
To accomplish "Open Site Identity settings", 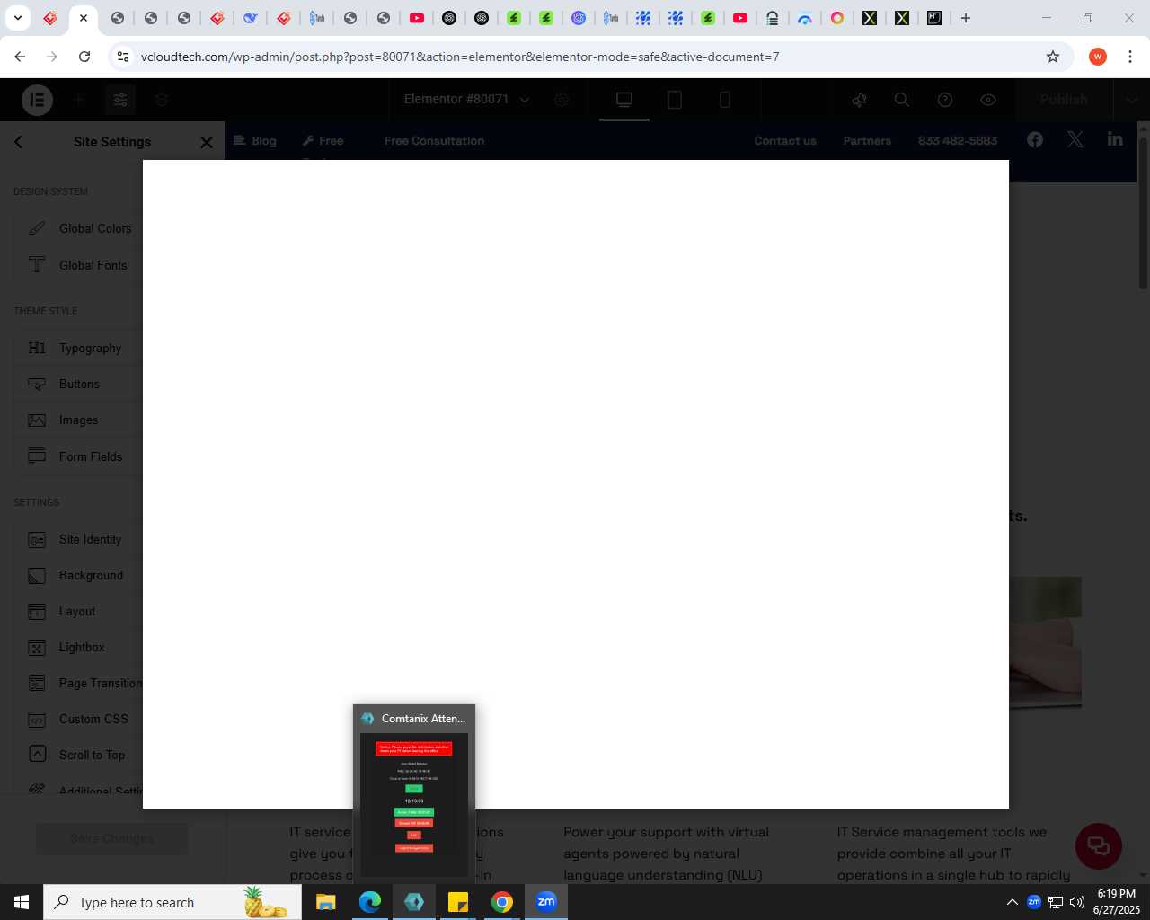I will [x=79, y=539].
